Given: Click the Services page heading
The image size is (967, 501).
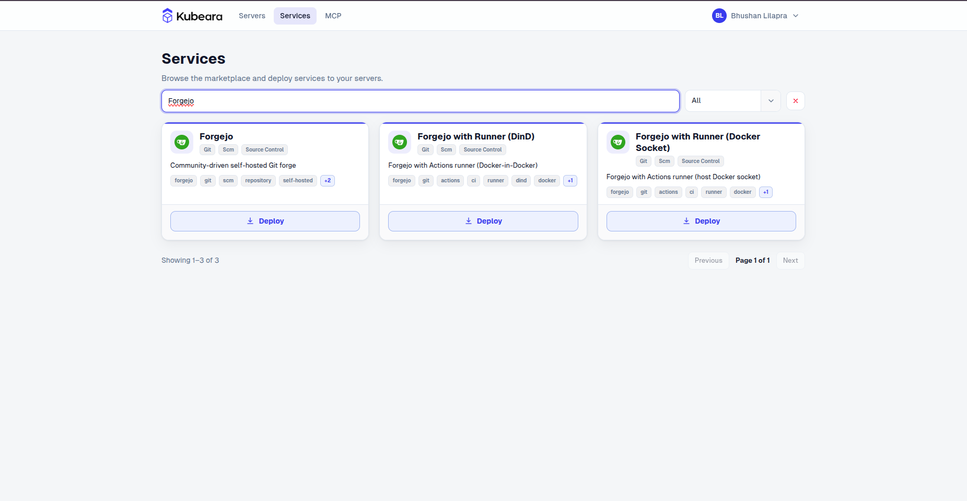Looking at the screenshot, I should [x=193, y=59].
